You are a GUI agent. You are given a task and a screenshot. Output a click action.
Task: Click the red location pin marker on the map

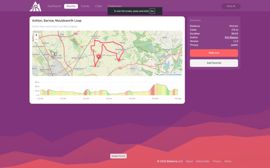coord(99,56)
